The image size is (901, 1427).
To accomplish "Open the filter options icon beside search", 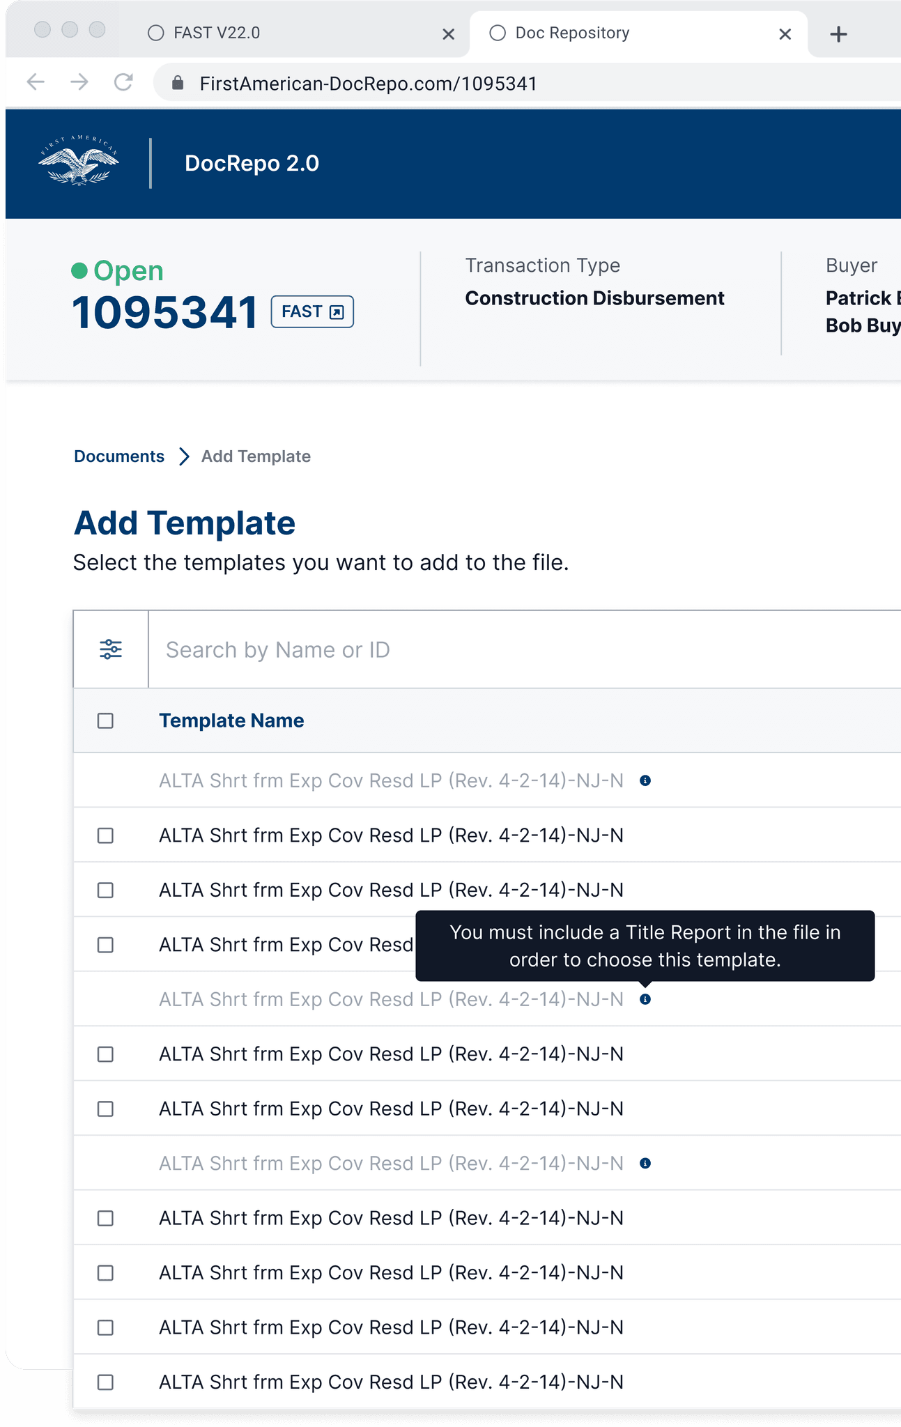I will pos(111,649).
